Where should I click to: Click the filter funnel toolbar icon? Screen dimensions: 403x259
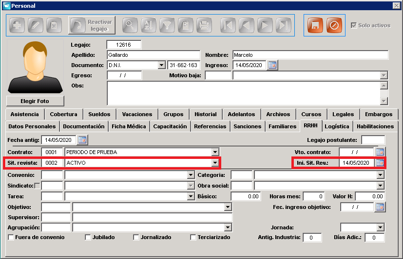click(x=167, y=25)
